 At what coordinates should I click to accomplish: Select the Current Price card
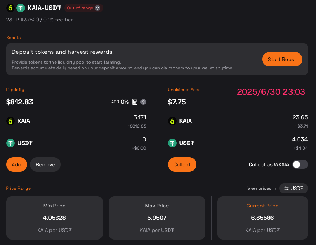pos(263,218)
